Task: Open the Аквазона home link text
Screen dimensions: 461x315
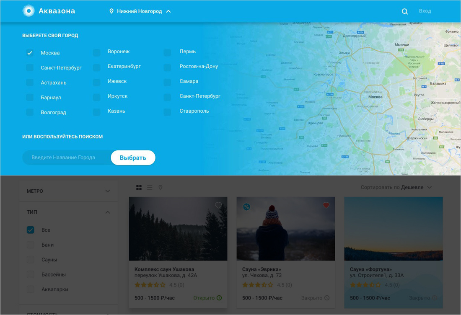Action: tap(57, 11)
